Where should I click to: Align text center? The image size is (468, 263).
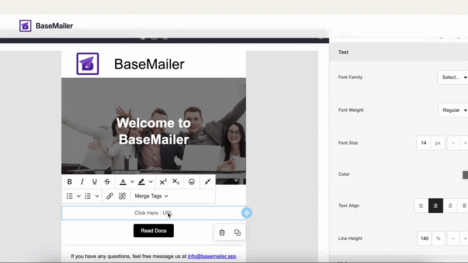pyautogui.click(x=435, y=206)
